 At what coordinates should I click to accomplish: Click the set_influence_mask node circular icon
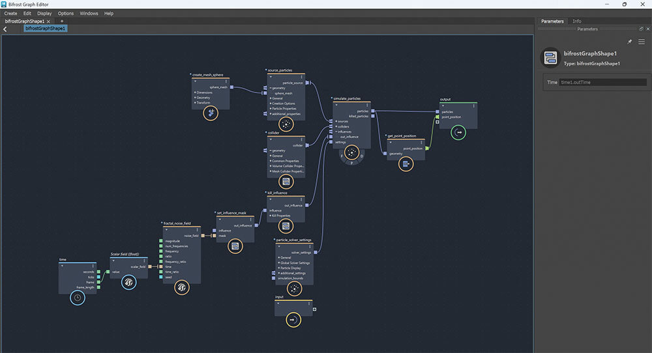coord(235,246)
